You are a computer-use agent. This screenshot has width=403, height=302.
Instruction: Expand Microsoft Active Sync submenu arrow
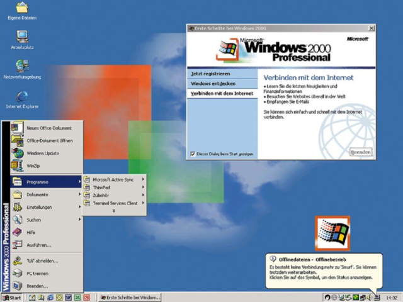(143, 179)
